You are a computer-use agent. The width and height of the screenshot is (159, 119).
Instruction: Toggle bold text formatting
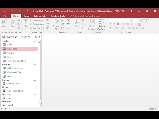(x=110, y=24)
